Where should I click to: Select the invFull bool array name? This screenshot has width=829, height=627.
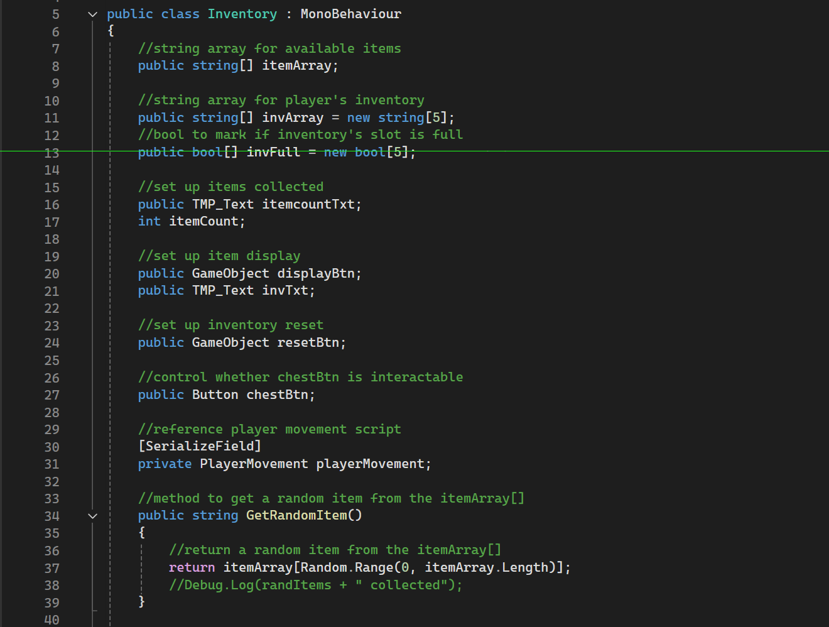[273, 152]
